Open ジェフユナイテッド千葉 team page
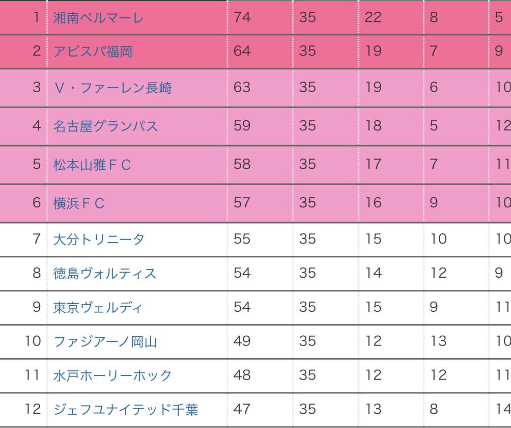This screenshot has width=511, height=428. pos(126,409)
